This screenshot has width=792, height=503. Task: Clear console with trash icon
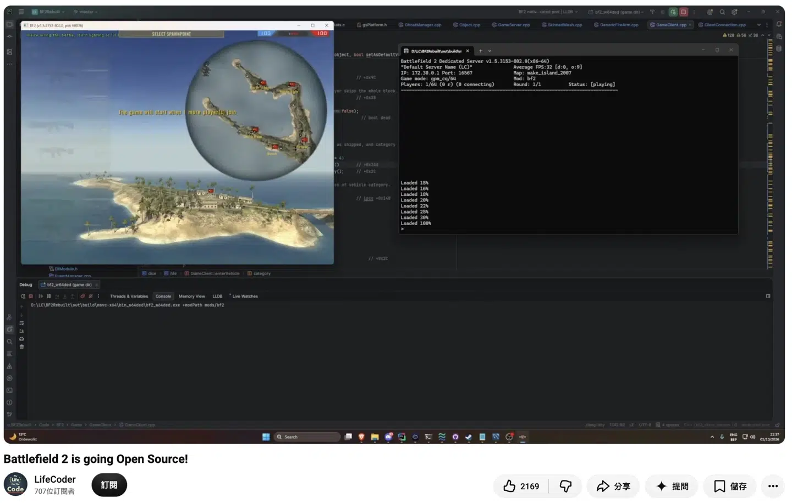(x=21, y=346)
